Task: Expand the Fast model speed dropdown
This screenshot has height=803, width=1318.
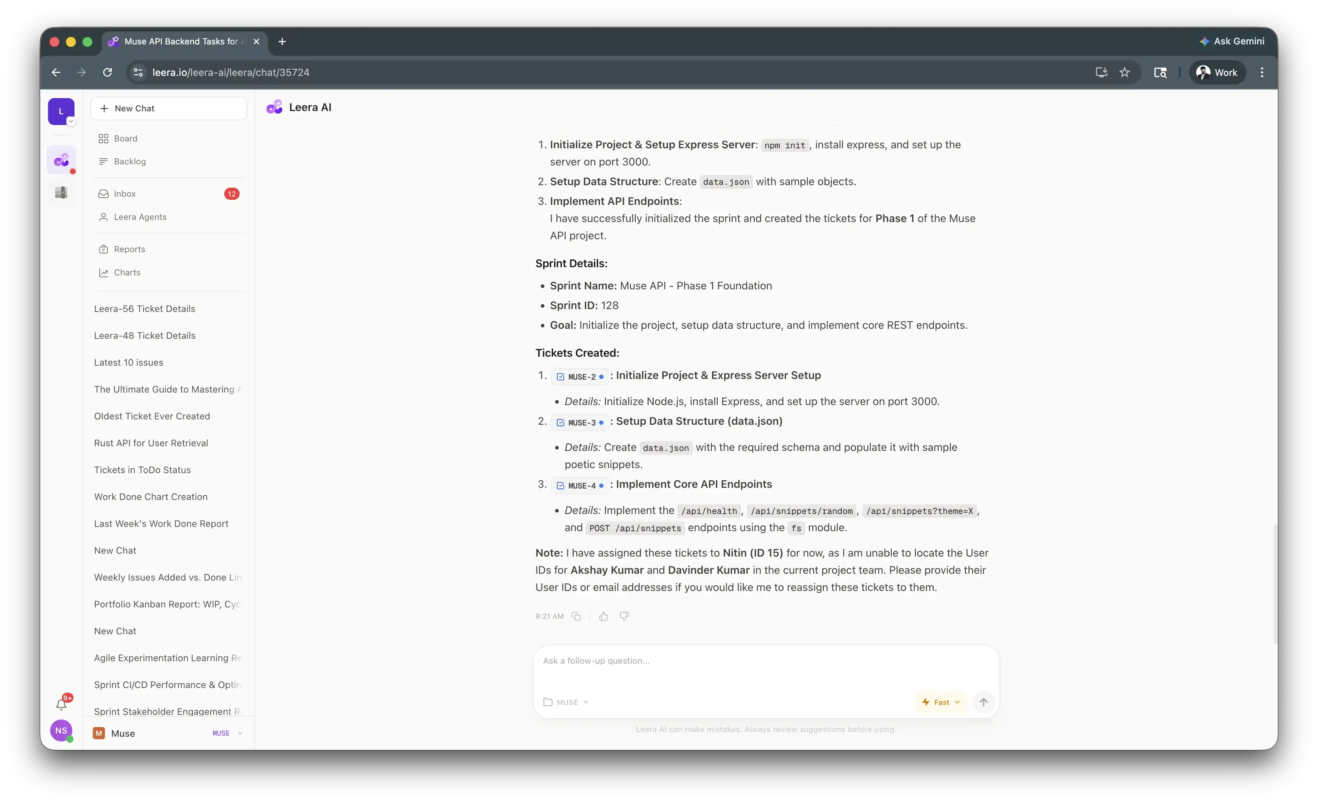Action: 941,702
